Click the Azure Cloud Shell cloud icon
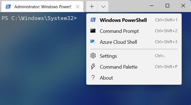The image size is (191, 105). [x=93, y=42]
